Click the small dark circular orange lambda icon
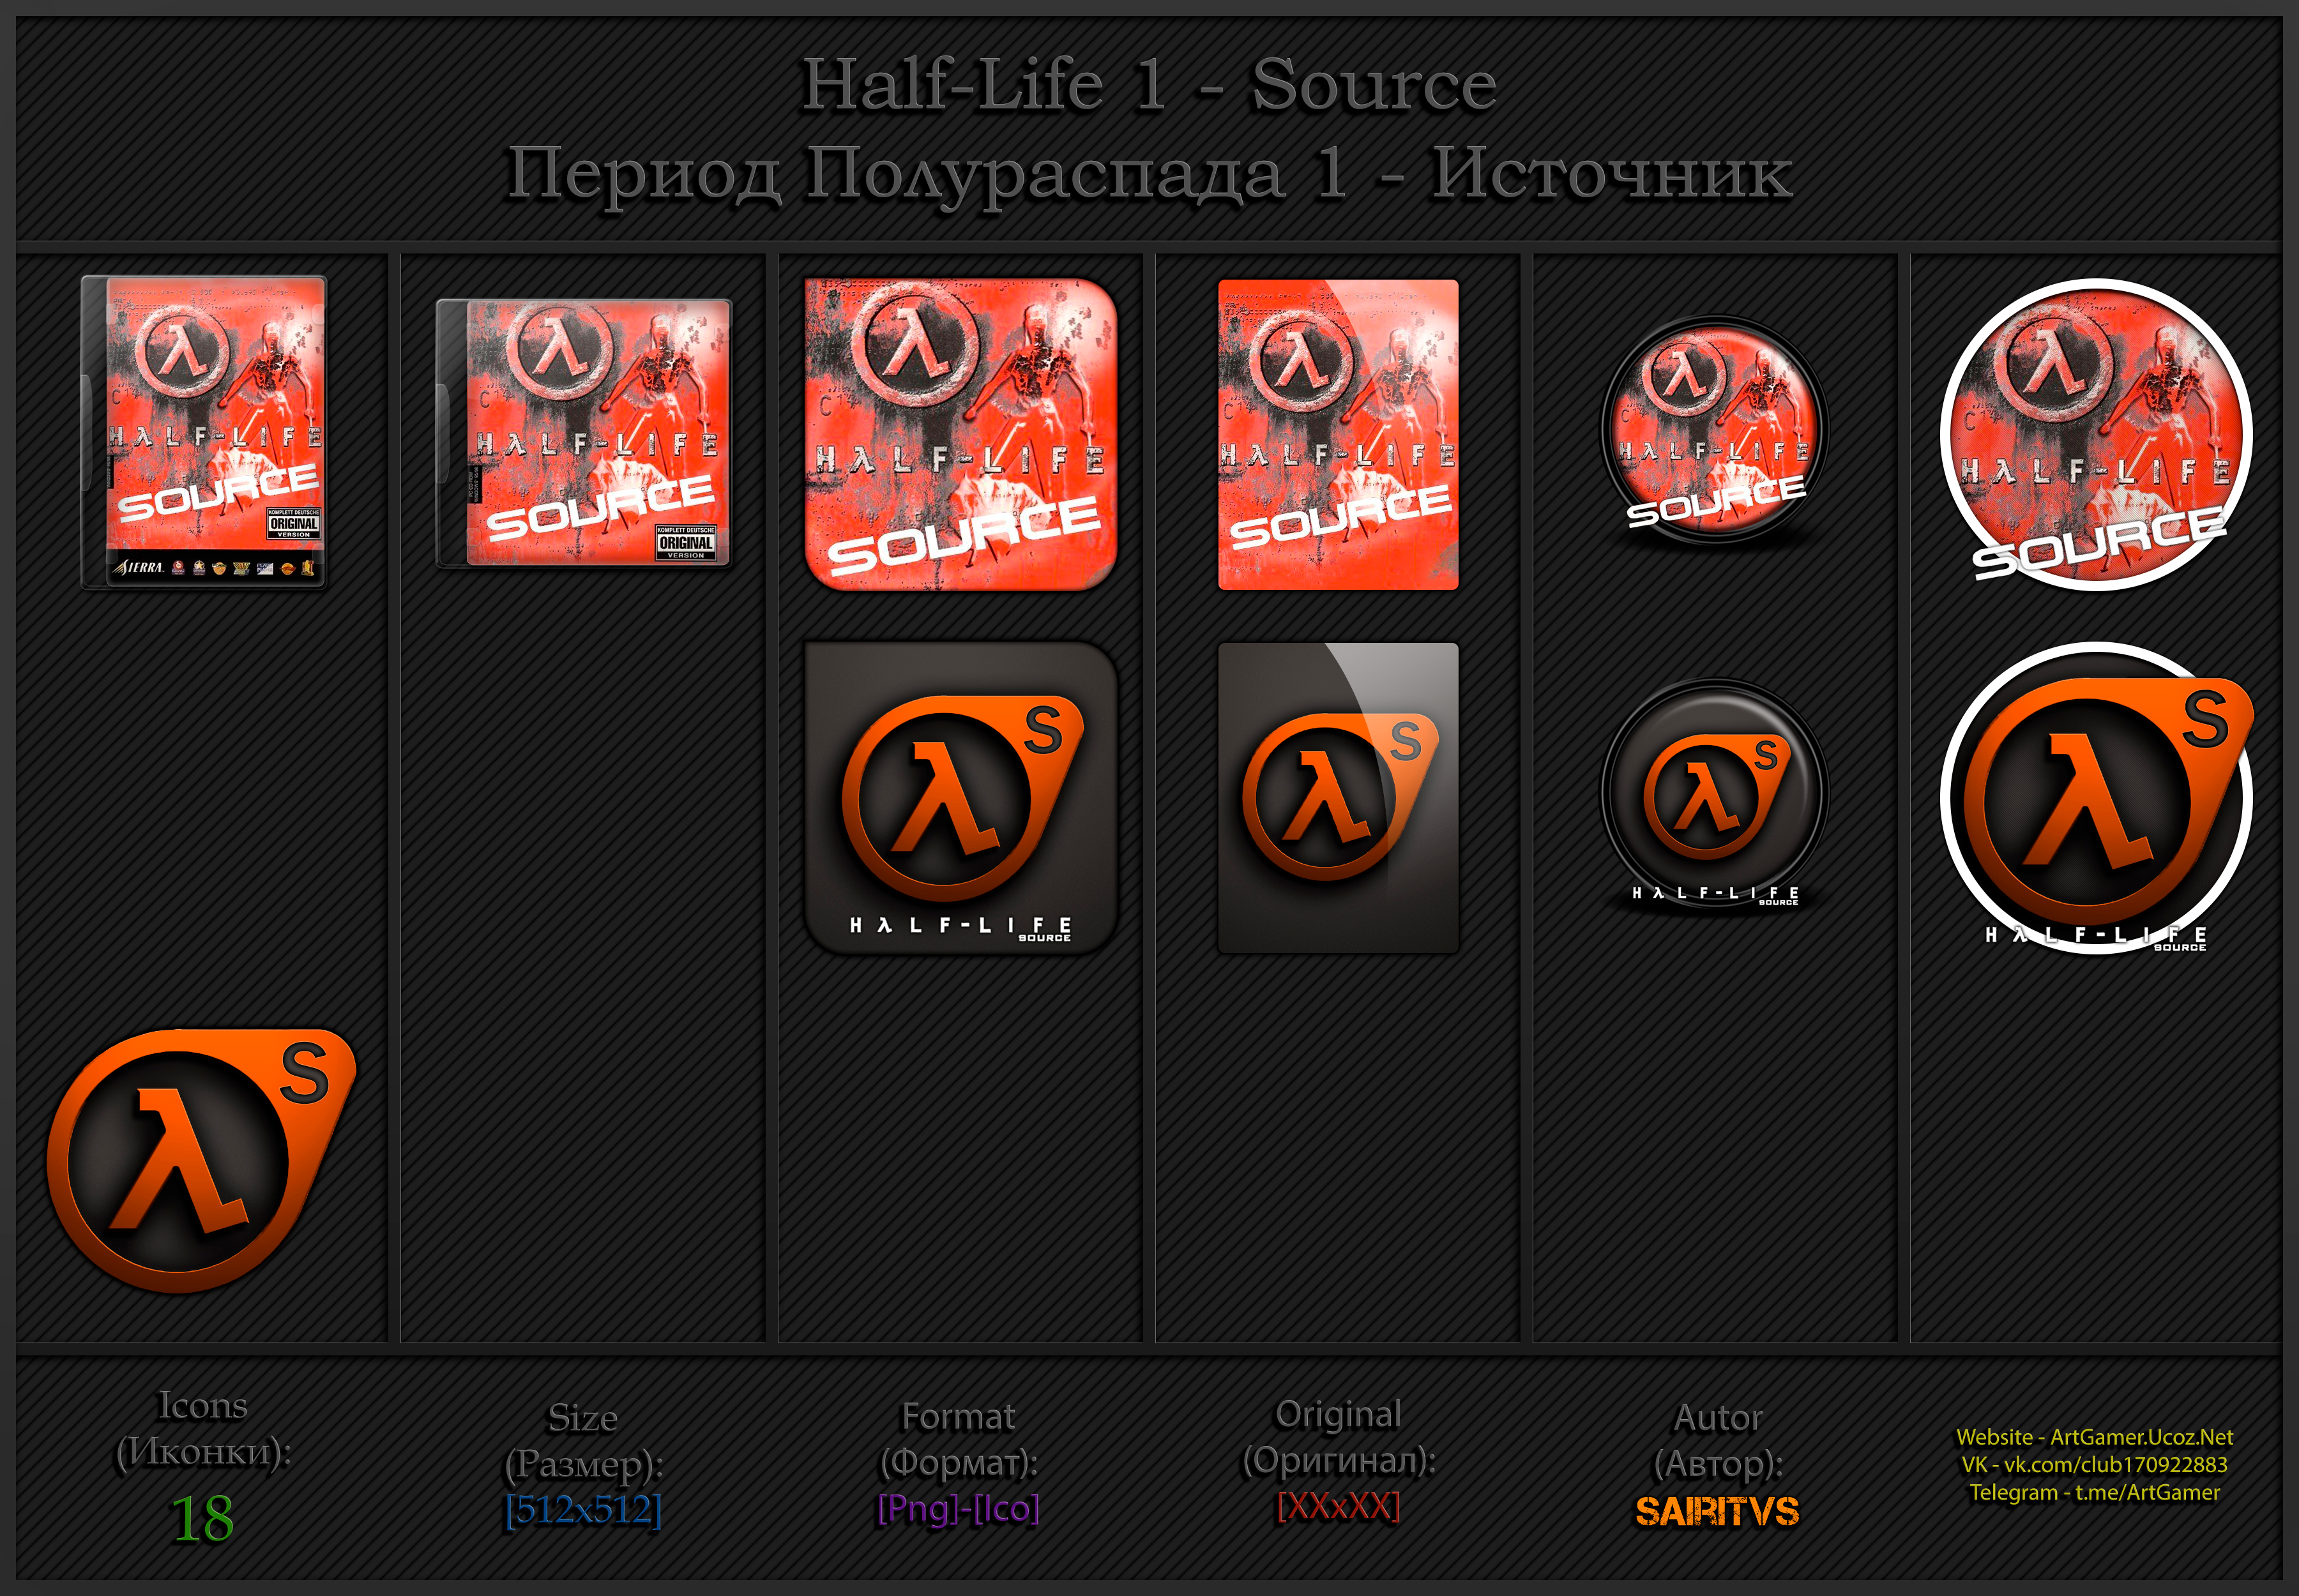The height and width of the screenshot is (1596, 2299). click(x=1716, y=795)
